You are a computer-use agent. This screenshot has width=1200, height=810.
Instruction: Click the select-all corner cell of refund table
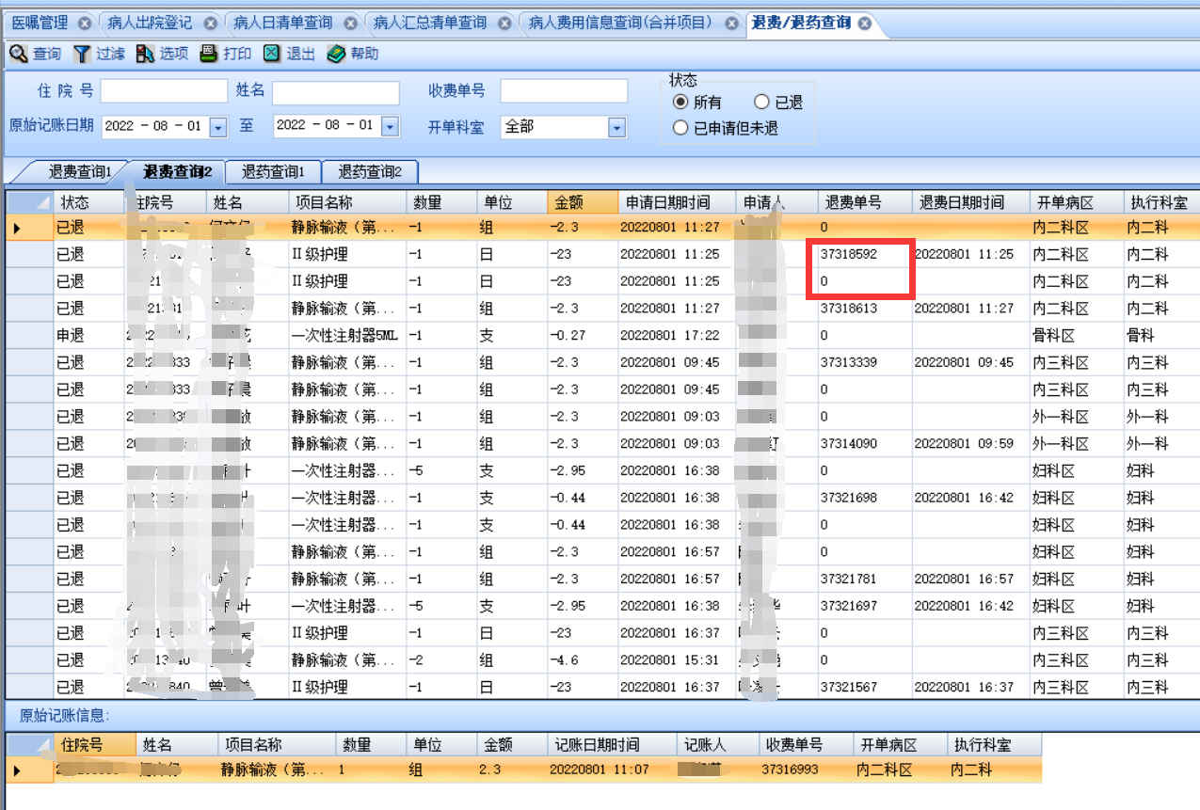[x=30, y=202]
